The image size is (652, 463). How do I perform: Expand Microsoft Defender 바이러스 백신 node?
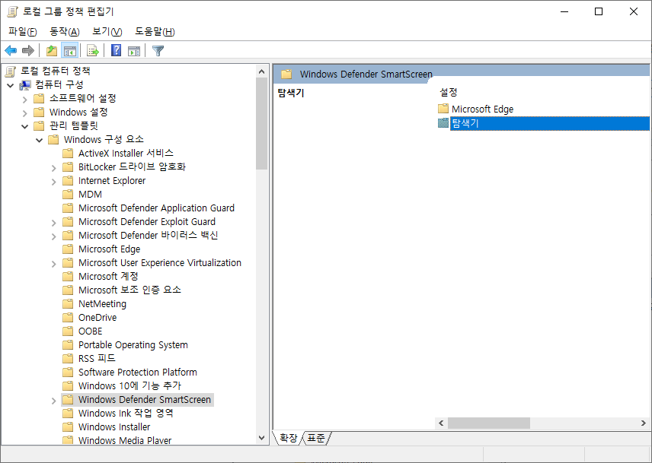[x=53, y=236]
